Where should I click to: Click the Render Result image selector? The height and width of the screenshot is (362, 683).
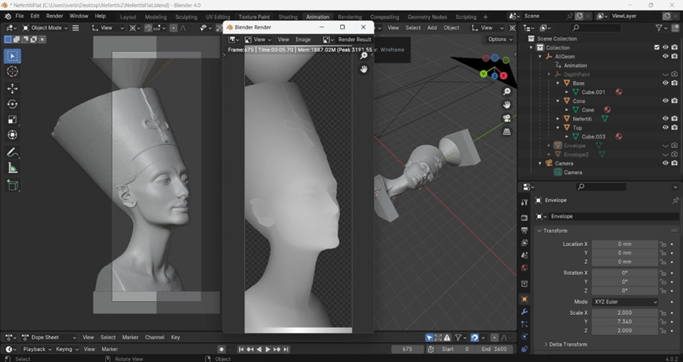[x=354, y=39]
